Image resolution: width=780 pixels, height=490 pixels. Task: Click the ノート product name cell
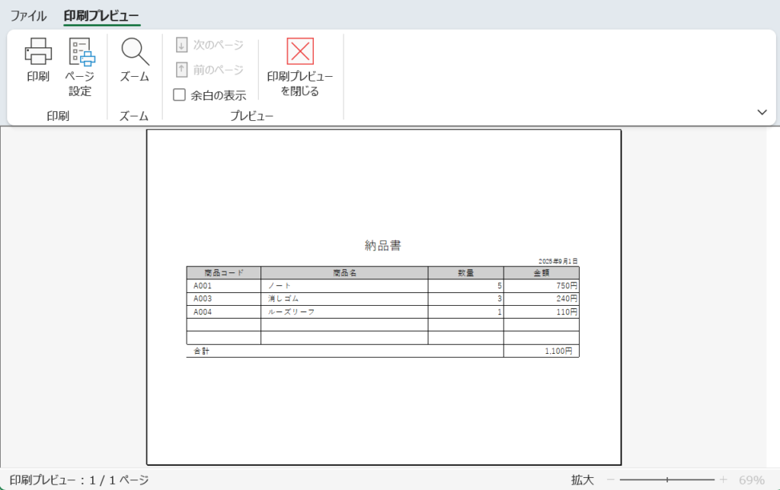(x=344, y=286)
